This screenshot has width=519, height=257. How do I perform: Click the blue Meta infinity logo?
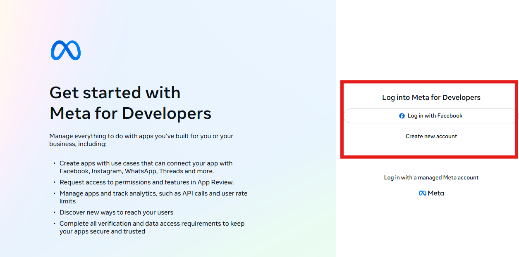(x=66, y=51)
